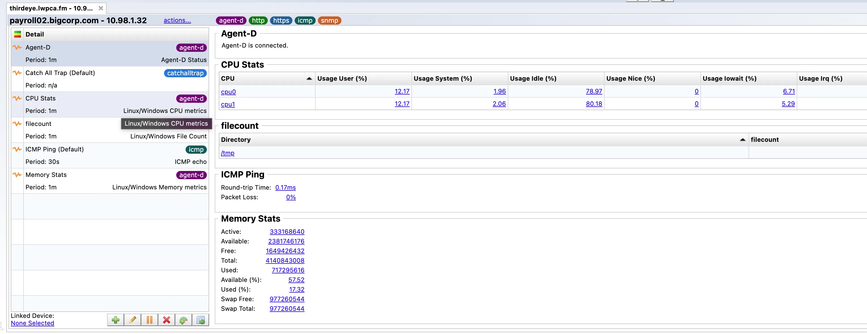Click Available (%) value 57.52

click(296, 279)
